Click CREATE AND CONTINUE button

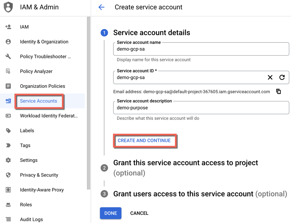point(144,140)
